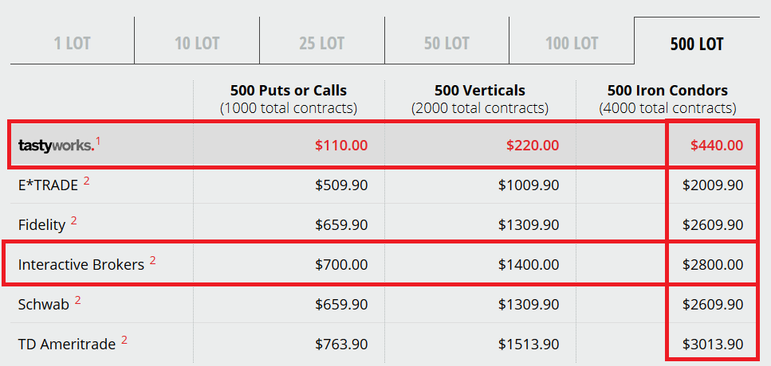Click the Interactive Brokers row label

click(x=81, y=265)
